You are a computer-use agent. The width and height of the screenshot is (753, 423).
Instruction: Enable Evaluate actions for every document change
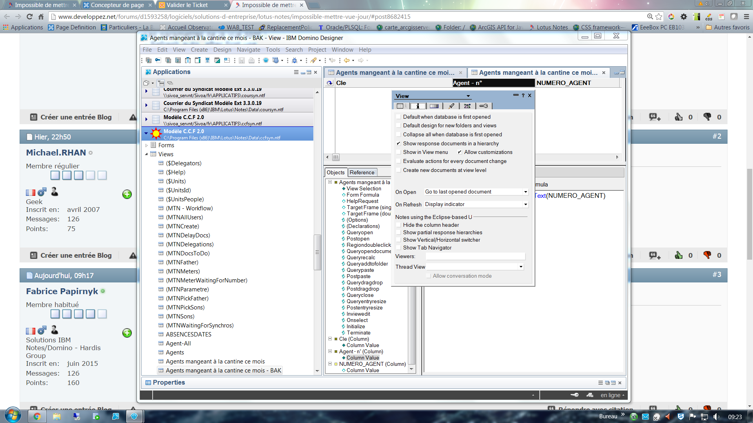tap(398, 161)
